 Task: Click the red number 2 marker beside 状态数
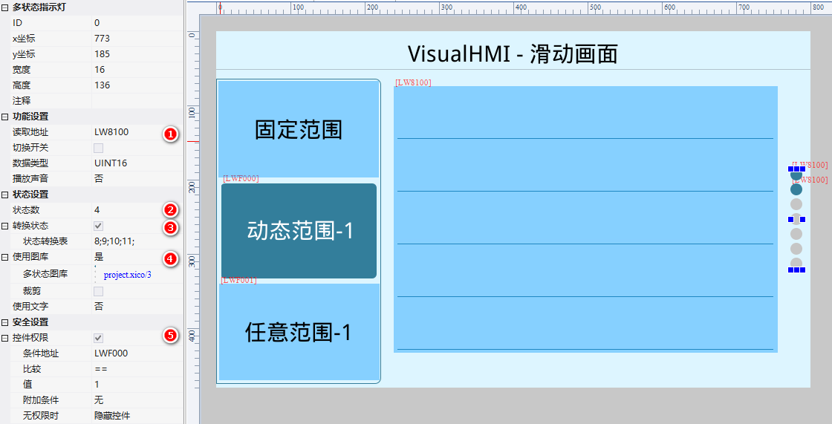[x=170, y=210]
